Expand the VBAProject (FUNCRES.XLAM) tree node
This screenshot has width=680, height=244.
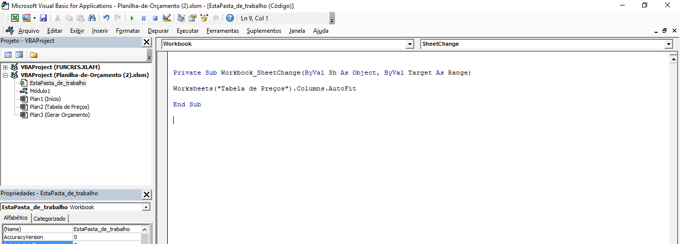point(5,67)
